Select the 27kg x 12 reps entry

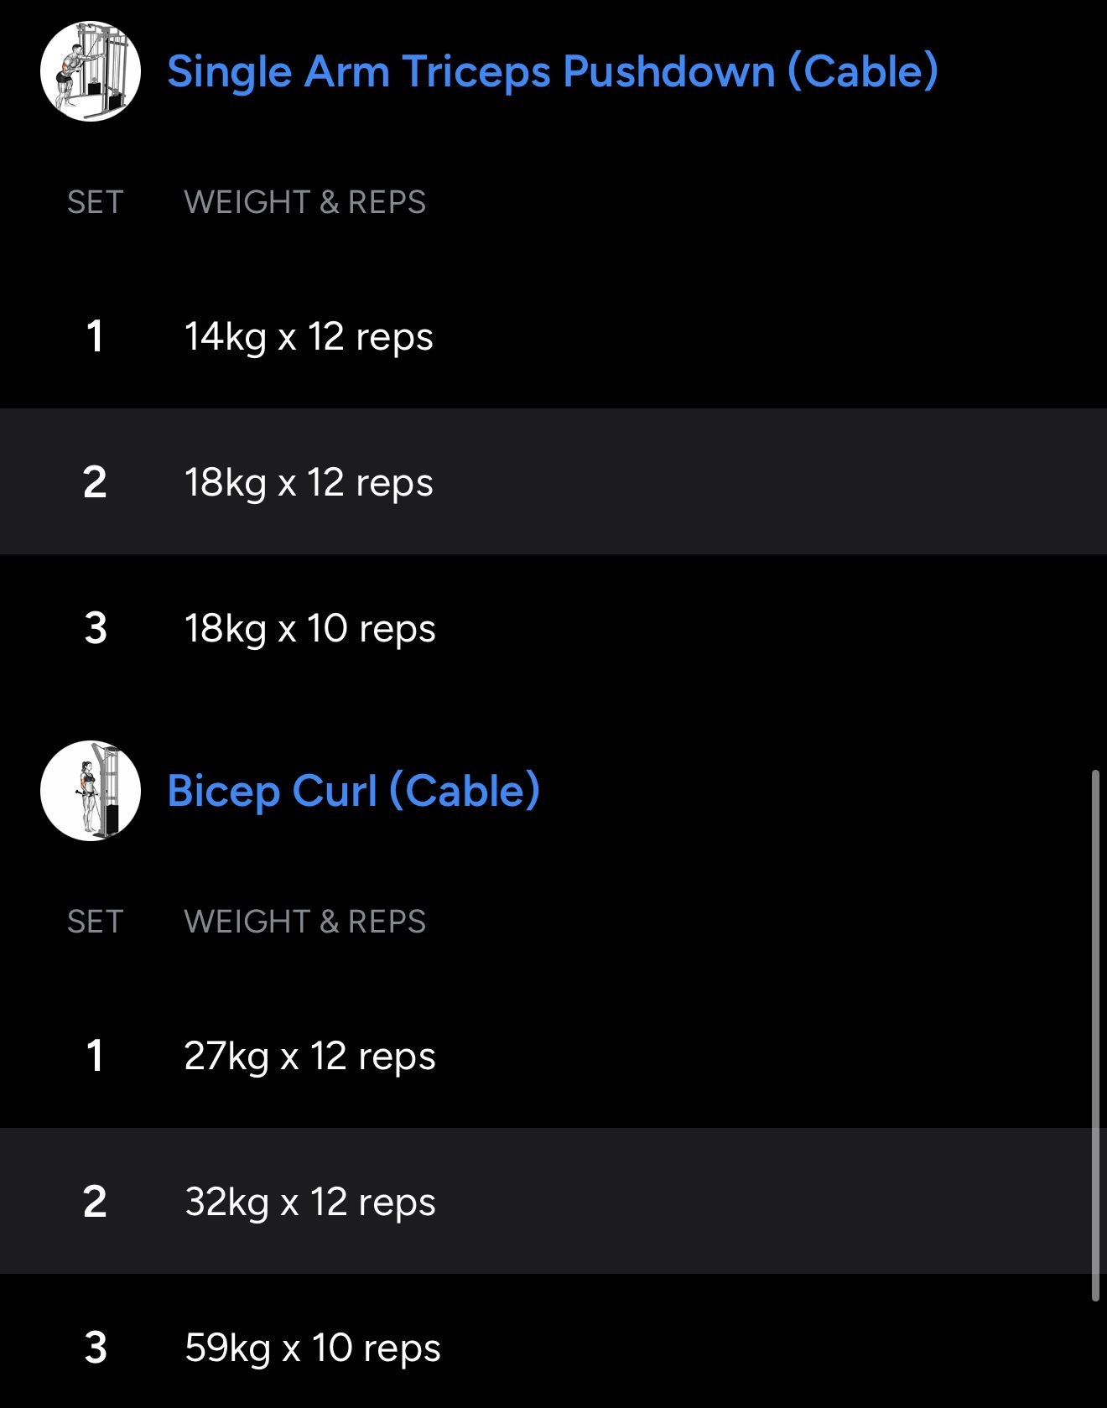click(x=309, y=1056)
